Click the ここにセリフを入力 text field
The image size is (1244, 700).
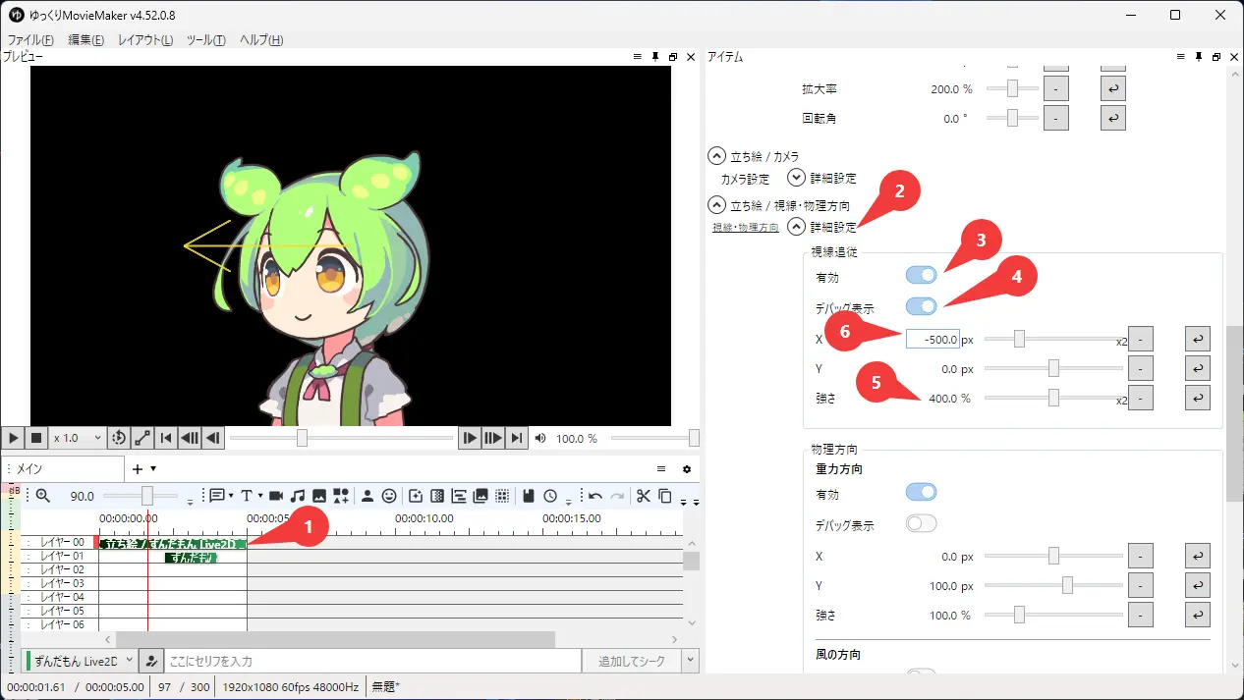(372, 661)
